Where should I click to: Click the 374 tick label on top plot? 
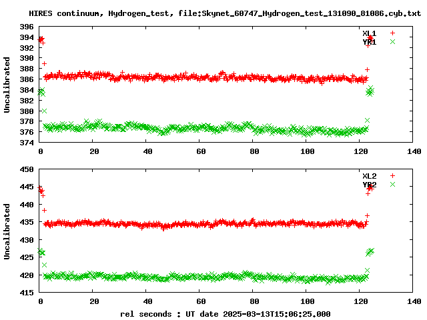(27, 142)
